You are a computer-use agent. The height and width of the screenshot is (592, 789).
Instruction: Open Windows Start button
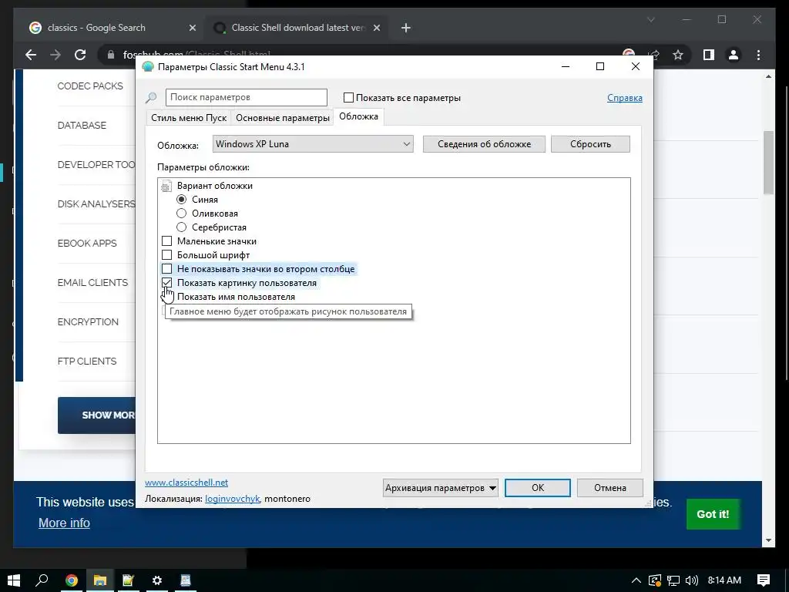pos(14,580)
